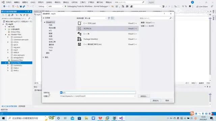Select the Driver Files folder
This screenshot has width=216, height=121.
pyautogui.click(x=16, y=32)
